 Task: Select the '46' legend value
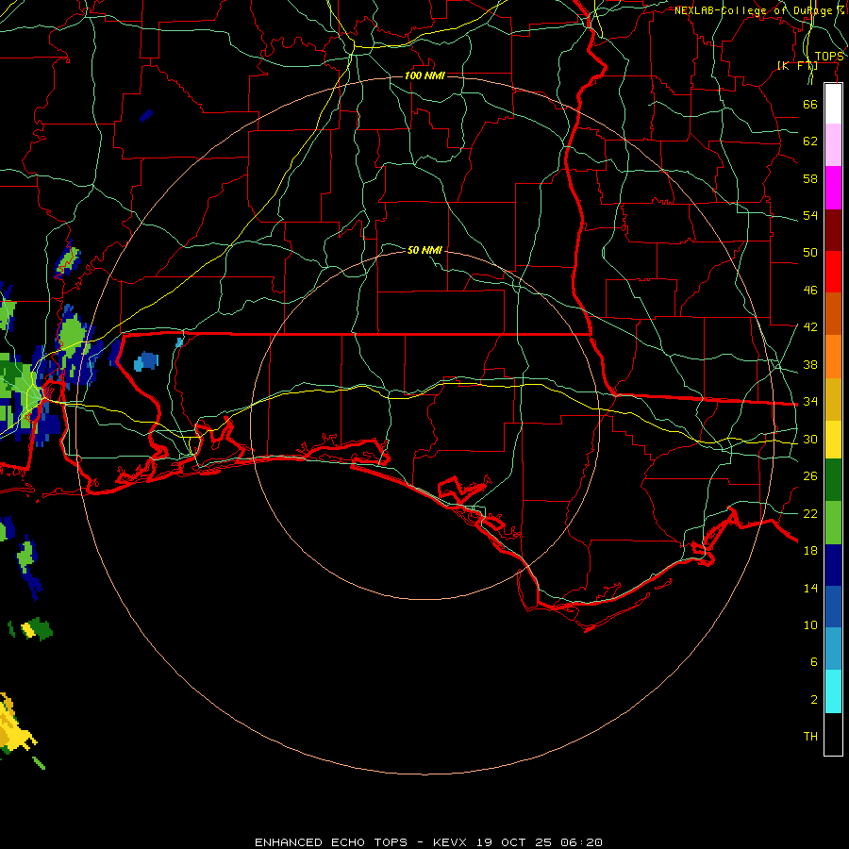coord(810,291)
